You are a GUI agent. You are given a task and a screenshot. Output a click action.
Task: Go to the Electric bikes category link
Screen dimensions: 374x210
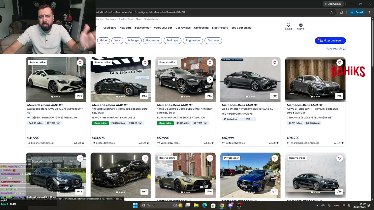pos(151,19)
